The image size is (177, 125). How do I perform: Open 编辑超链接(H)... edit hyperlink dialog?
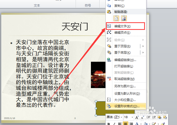[126, 60]
